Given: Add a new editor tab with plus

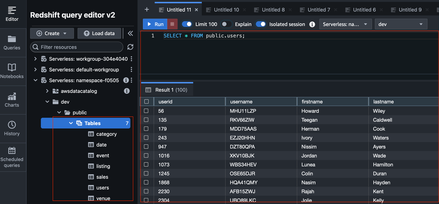Looking at the screenshot, I should click(147, 10).
